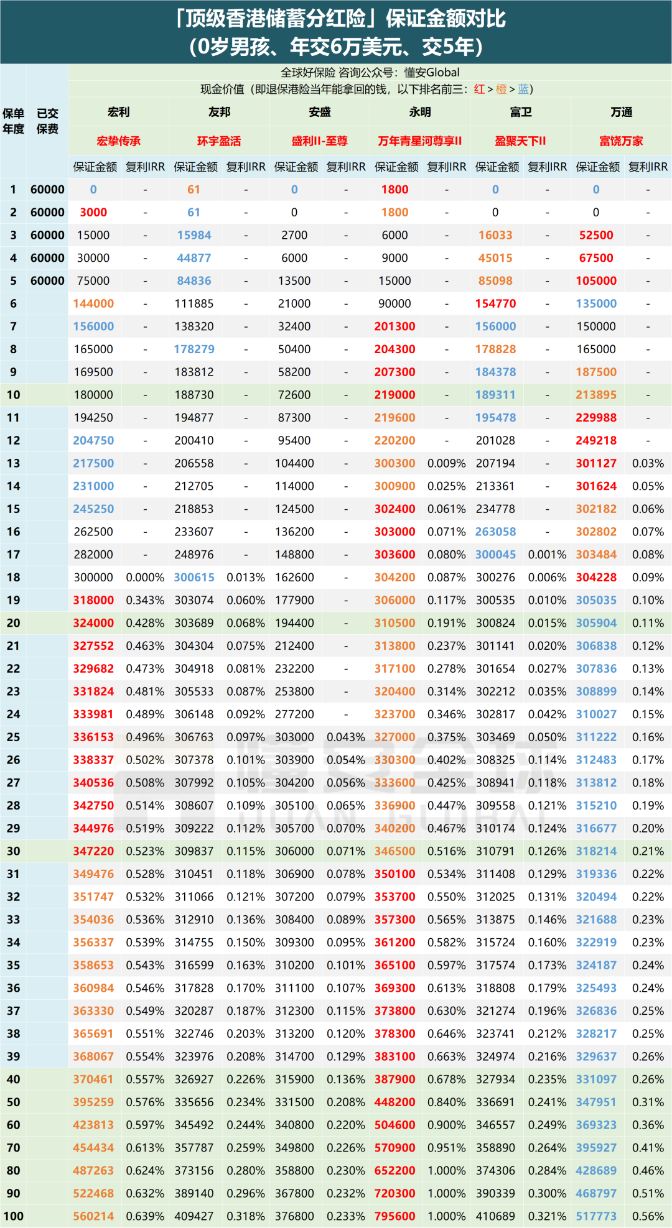Click the 保单年度 header cell

click(x=14, y=121)
